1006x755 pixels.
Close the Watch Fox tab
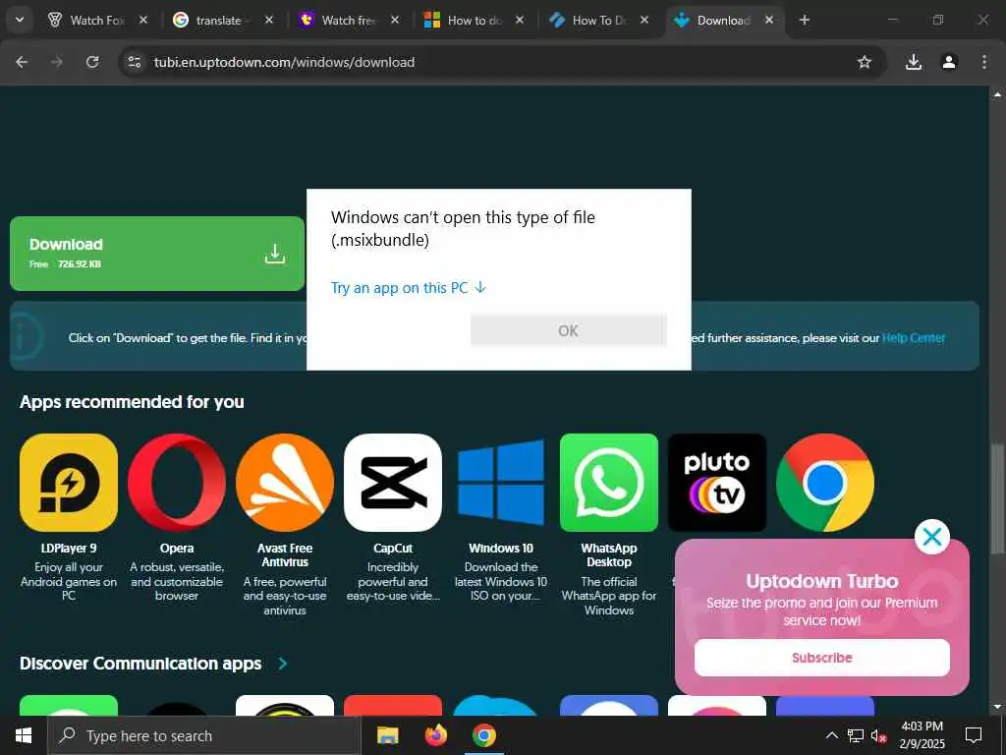click(x=143, y=20)
